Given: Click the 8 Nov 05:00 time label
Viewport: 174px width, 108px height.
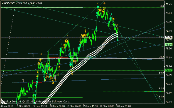Looking at the screenshot, I should click(24, 106).
